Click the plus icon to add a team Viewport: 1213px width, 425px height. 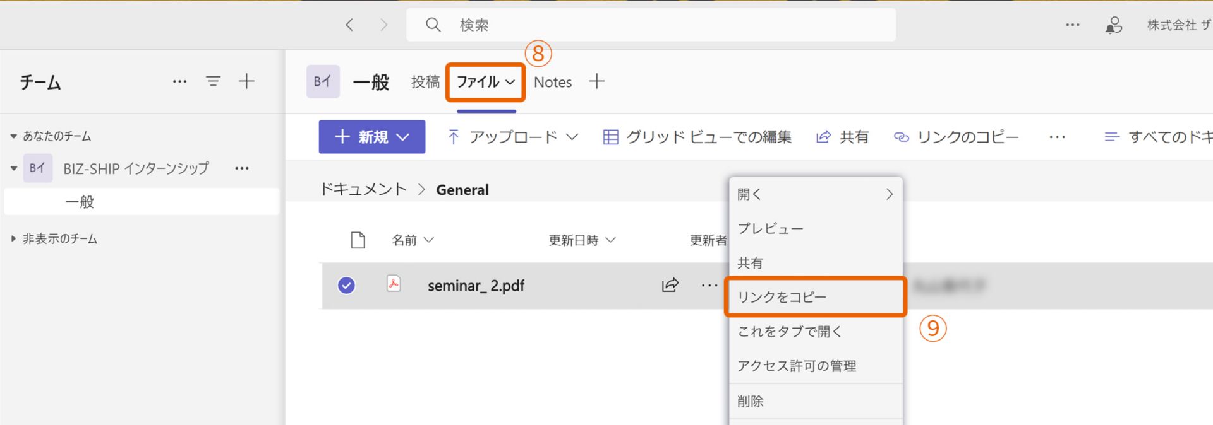246,81
